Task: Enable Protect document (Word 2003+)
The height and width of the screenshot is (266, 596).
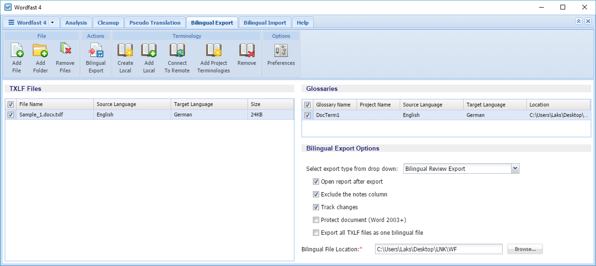Action: 316,220
